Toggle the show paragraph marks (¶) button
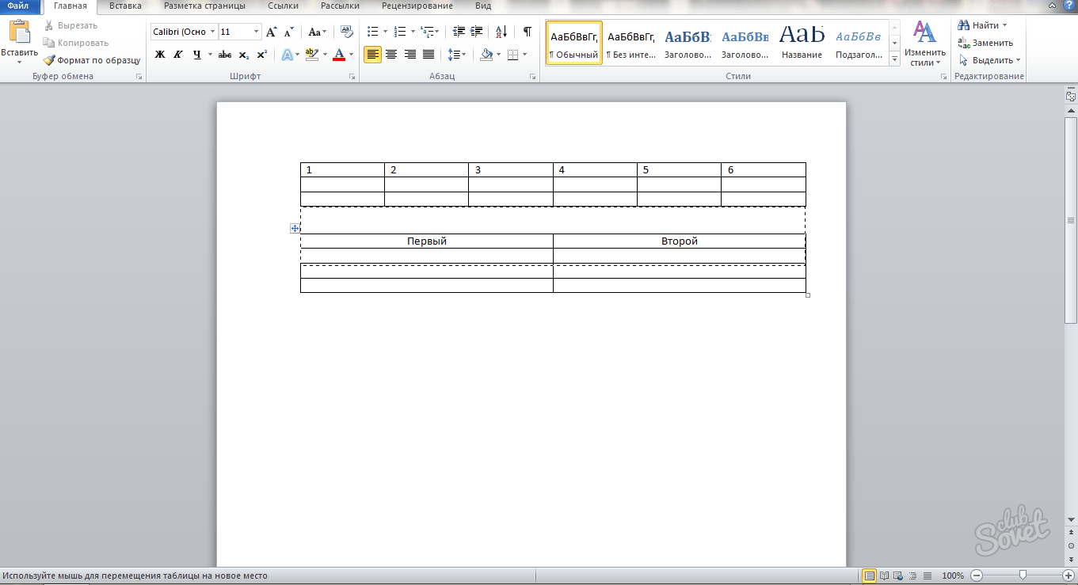Image resolution: width=1078 pixels, height=585 pixels. (527, 32)
